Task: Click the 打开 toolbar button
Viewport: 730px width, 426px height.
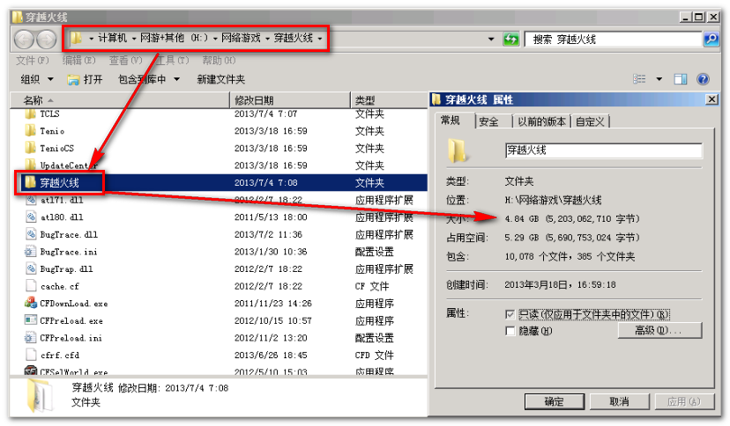Action: [x=86, y=79]
